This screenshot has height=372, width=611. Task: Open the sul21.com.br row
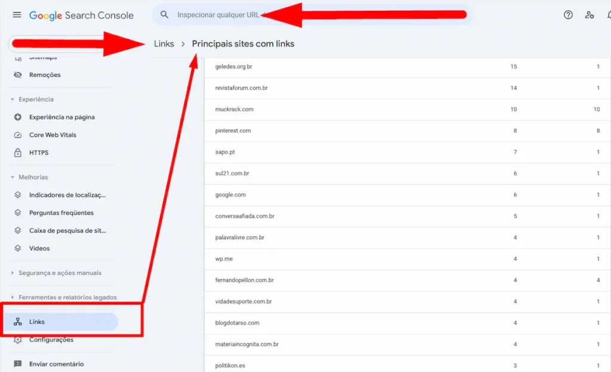click(408, 173)
